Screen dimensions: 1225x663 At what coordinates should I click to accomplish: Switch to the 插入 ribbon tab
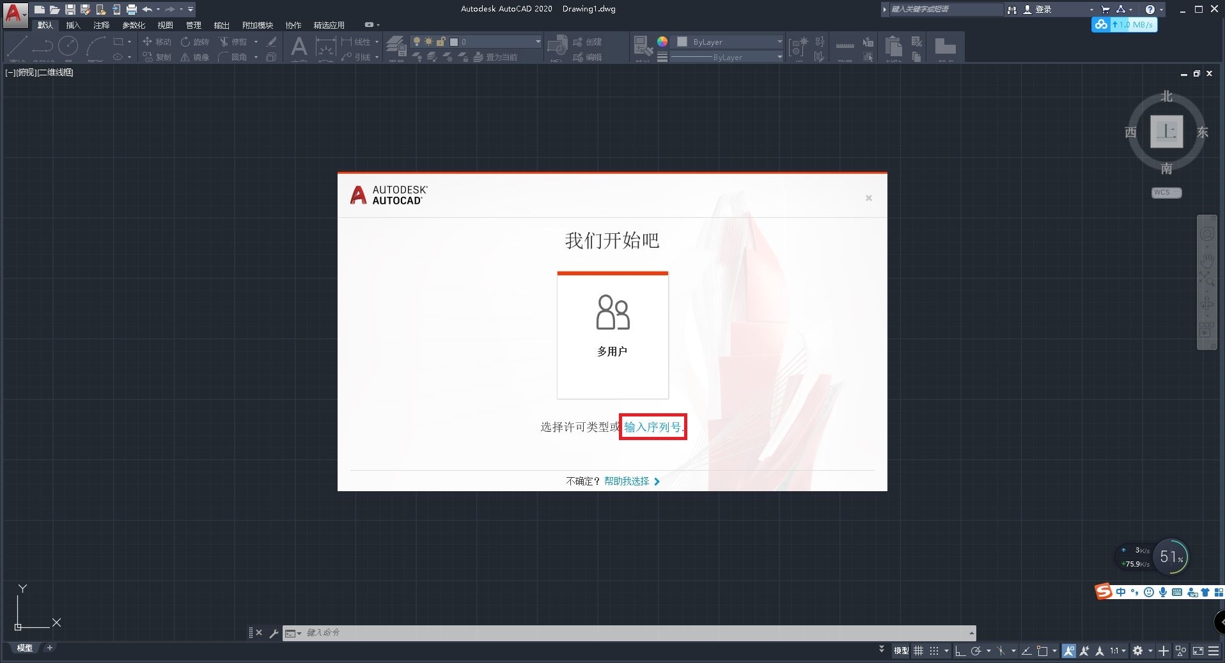pos(74,26)
